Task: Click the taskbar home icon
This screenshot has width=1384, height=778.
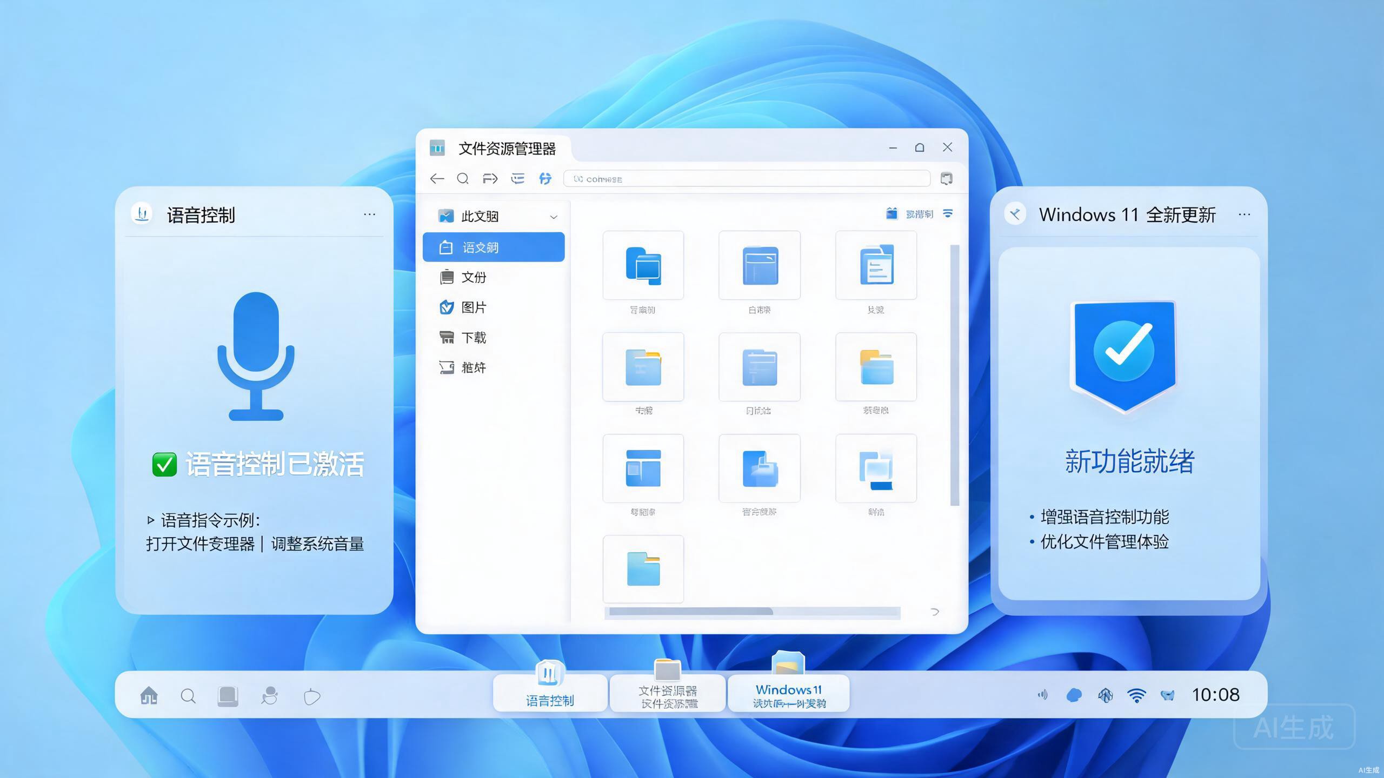Action: [x=149, y=696]
